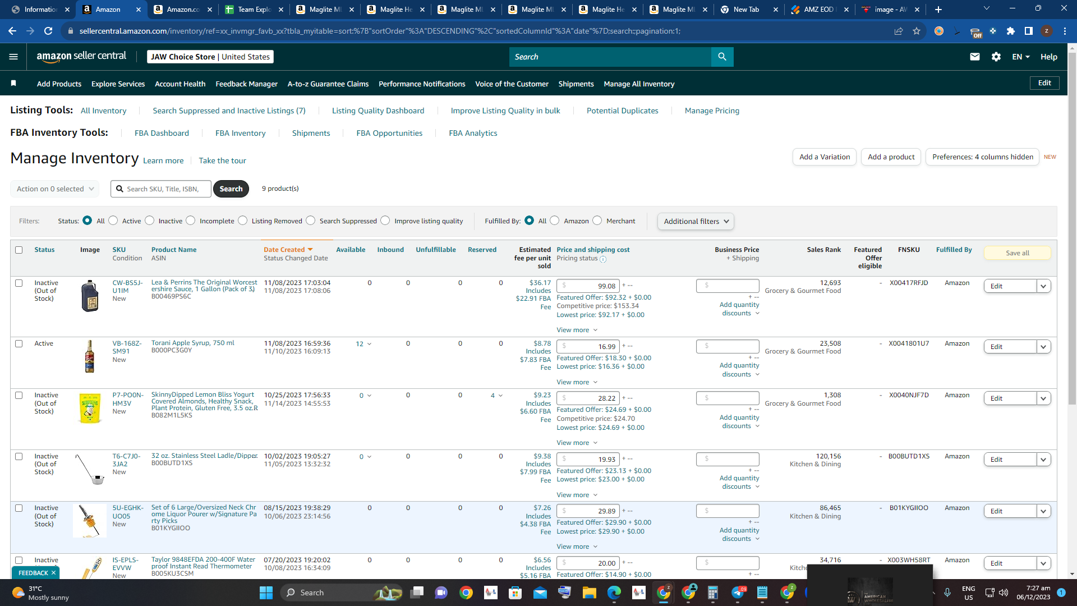Show pricing status info icon
Viewport: 1077px width, 606px height.
[603, 259]
